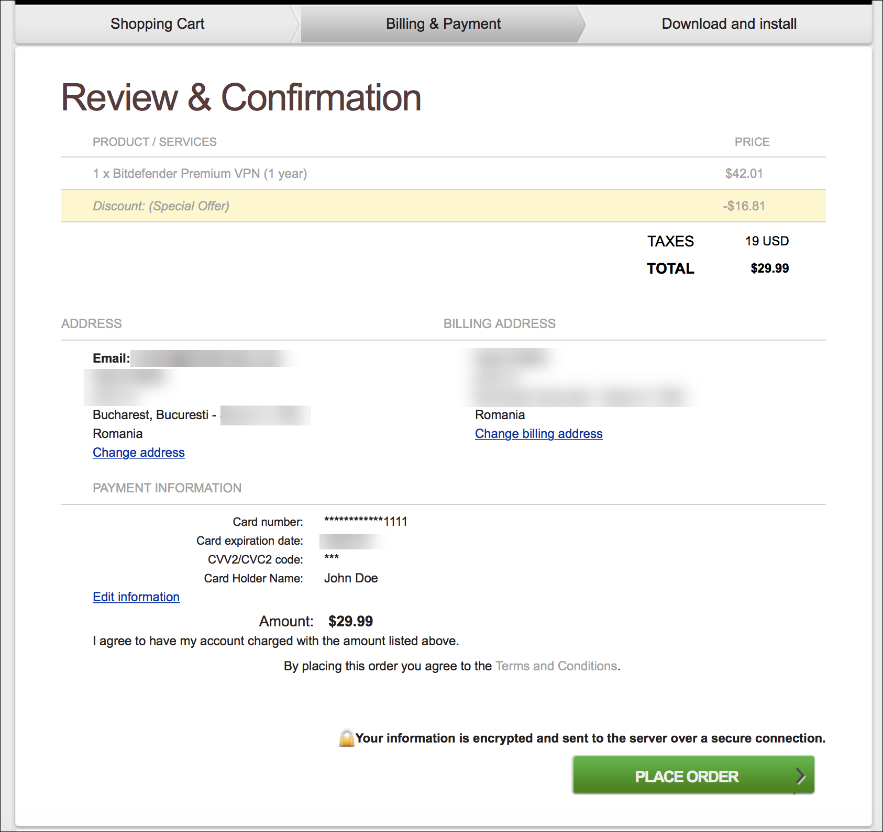This screenshot has height=832, width=883.
Task: Go back to the Shopping Cart step
Action: pos(157,24)
